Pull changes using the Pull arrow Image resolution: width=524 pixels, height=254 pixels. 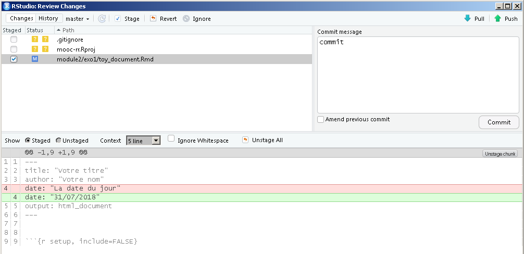[x=467, y=19]
